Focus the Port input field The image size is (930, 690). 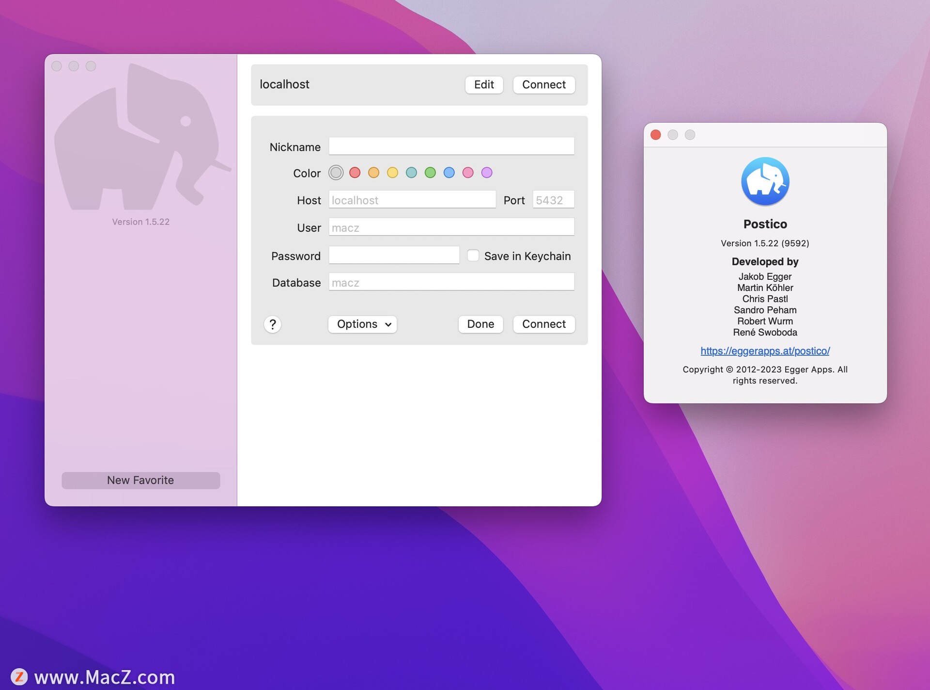tap(553, 200)
